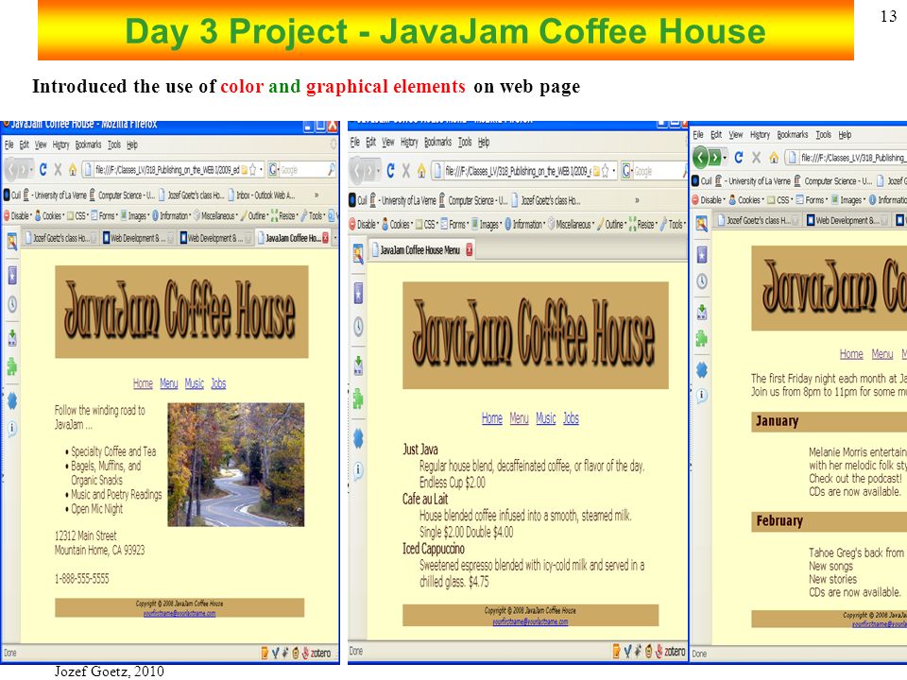Click Stop icon in left Firefox window
Viewport: 907px width, 680px height.
58,169
